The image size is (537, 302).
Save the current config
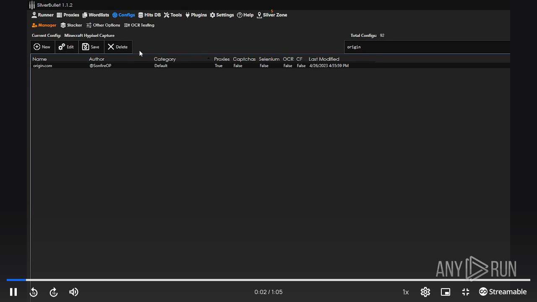[91, 47]
